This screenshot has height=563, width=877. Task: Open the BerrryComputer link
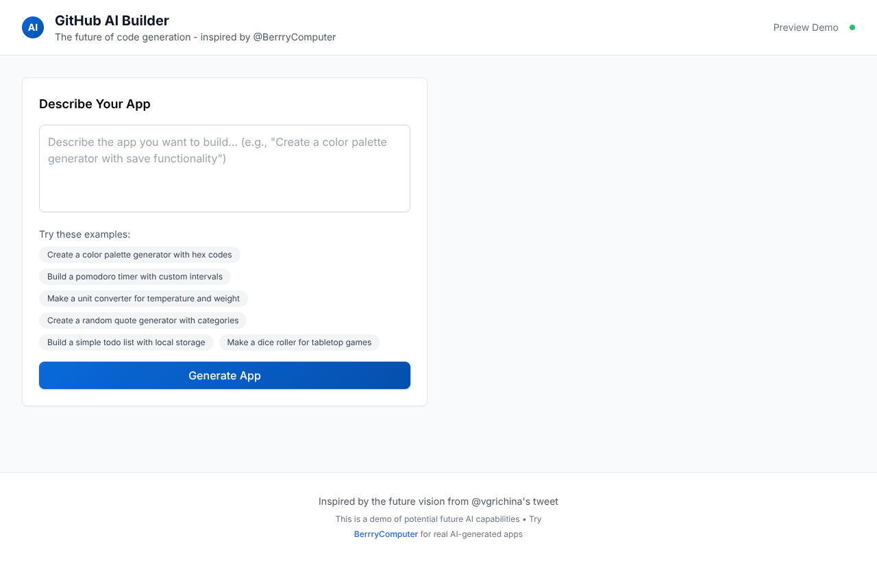[x=385, y=534]
